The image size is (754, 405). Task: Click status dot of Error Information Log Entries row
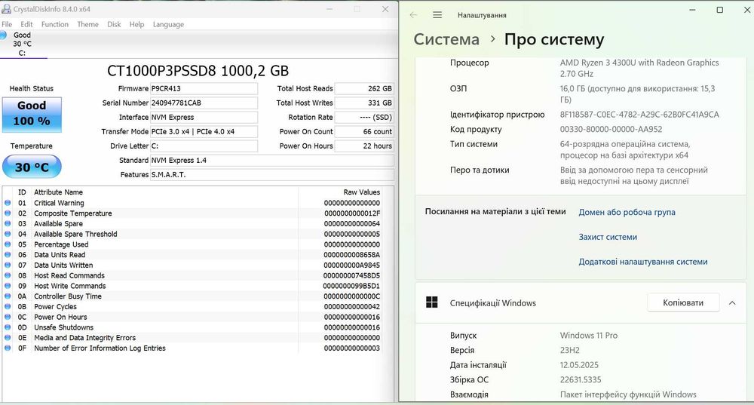click(8, 348)
